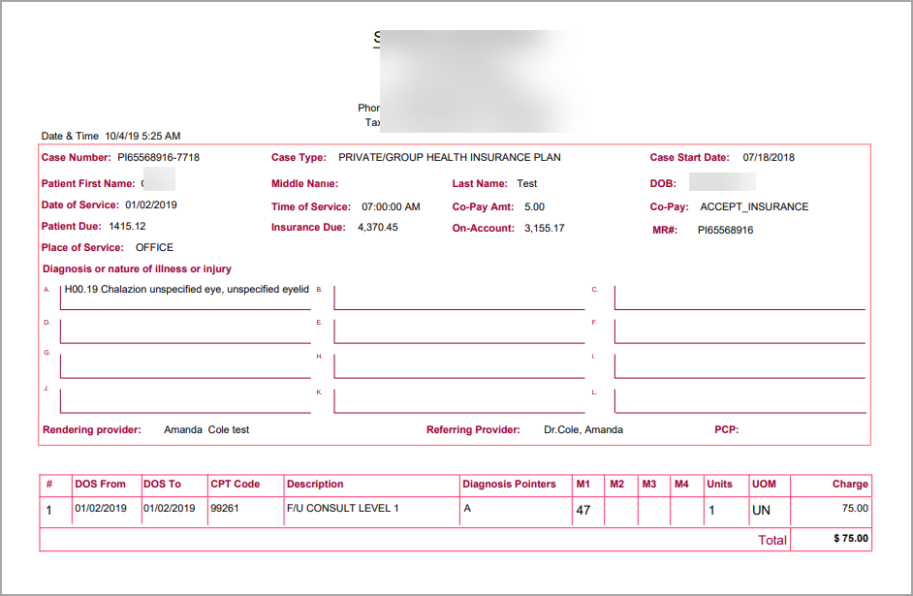Click Insurance Due amount 4,370.45
This screenshot has width=913, height=596.
378,227
